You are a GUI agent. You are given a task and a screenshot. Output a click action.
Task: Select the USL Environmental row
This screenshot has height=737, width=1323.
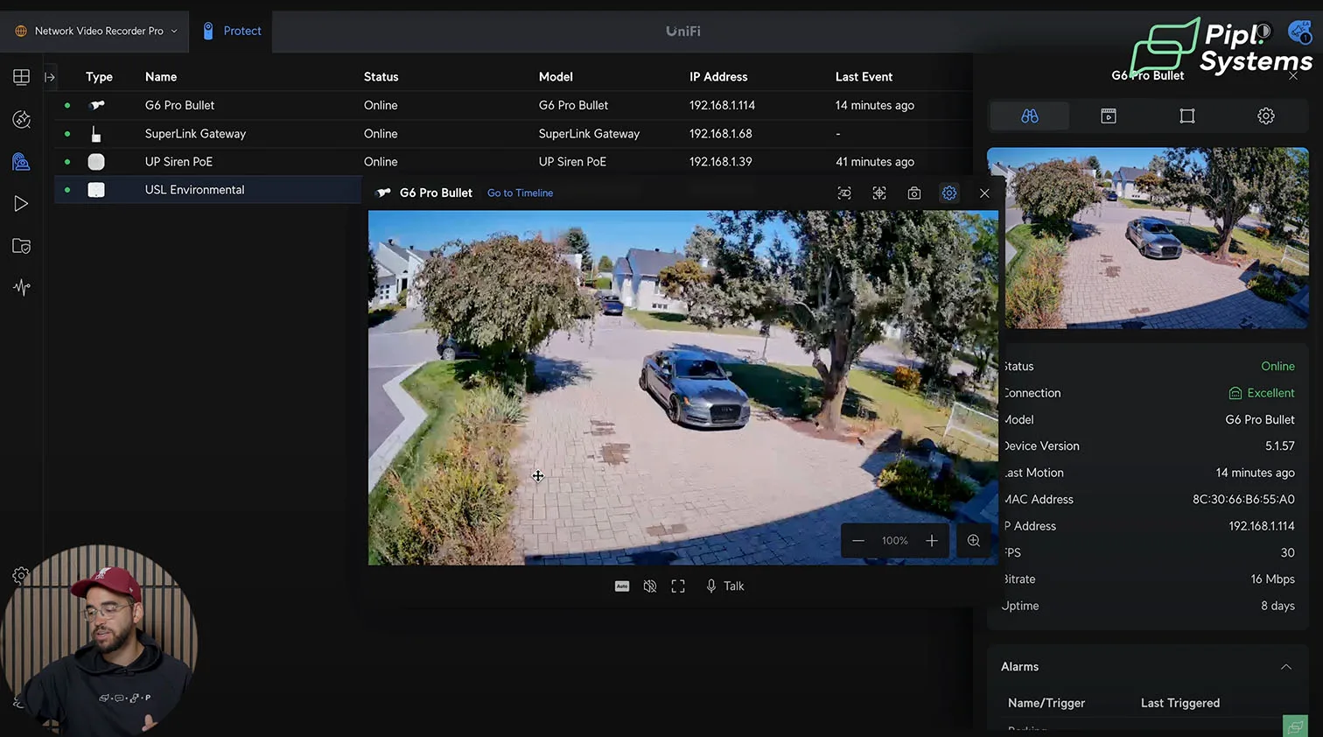click(x=208, y=190)
